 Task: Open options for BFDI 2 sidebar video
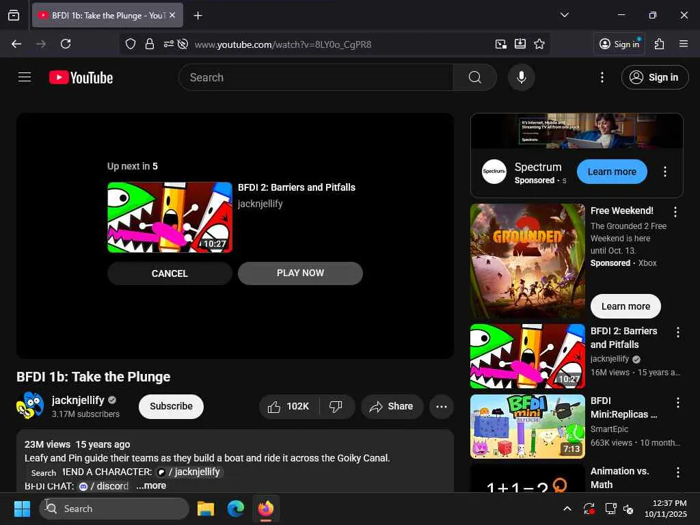[677, 332]
